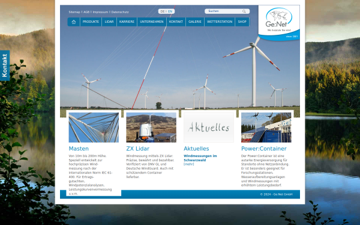Open the Aktuelles heading link
Screen dimensions: 360x225
[x=196, y=149]
